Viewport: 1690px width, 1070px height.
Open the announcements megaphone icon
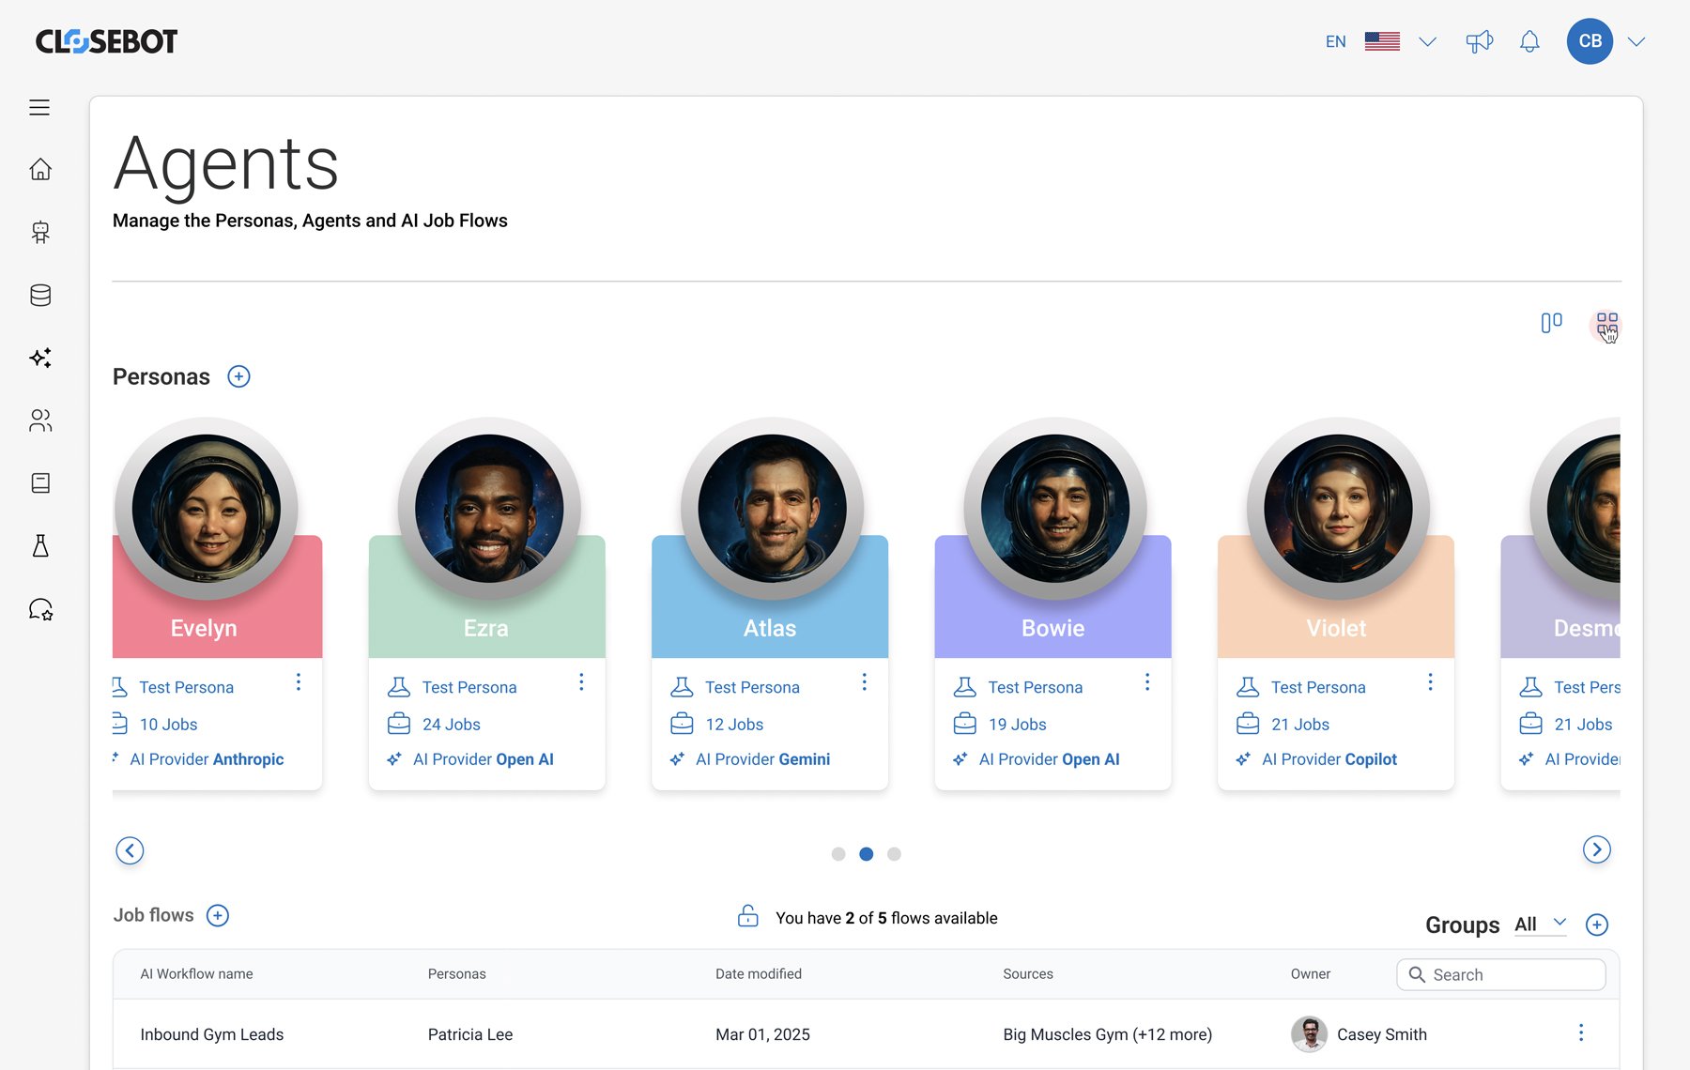[1479, 42]
